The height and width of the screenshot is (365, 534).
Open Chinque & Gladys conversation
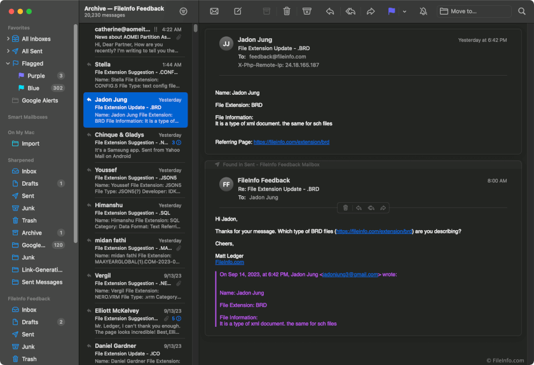[135, 145]
